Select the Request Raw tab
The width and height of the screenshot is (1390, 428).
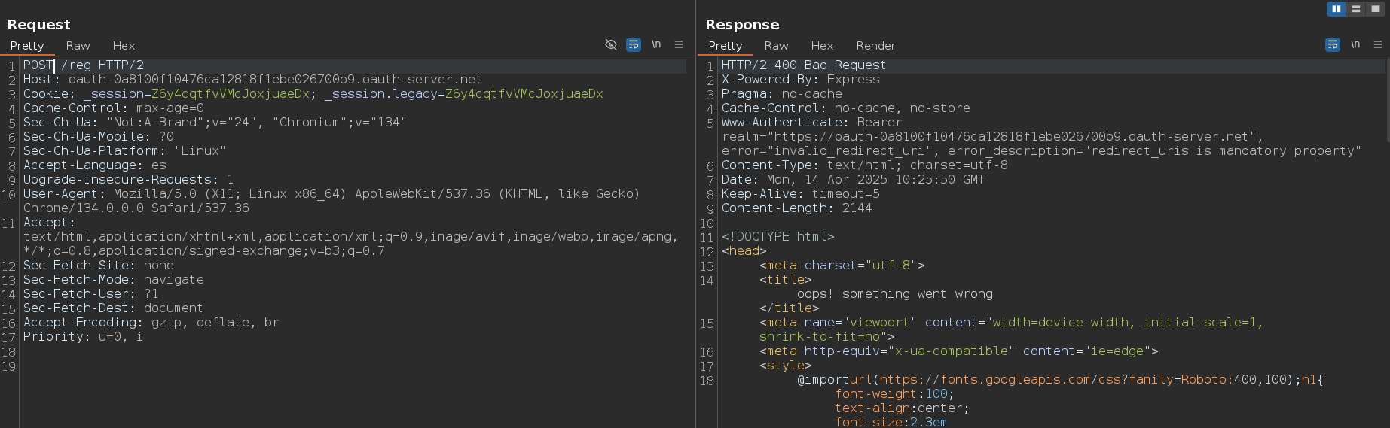(78, 46)
